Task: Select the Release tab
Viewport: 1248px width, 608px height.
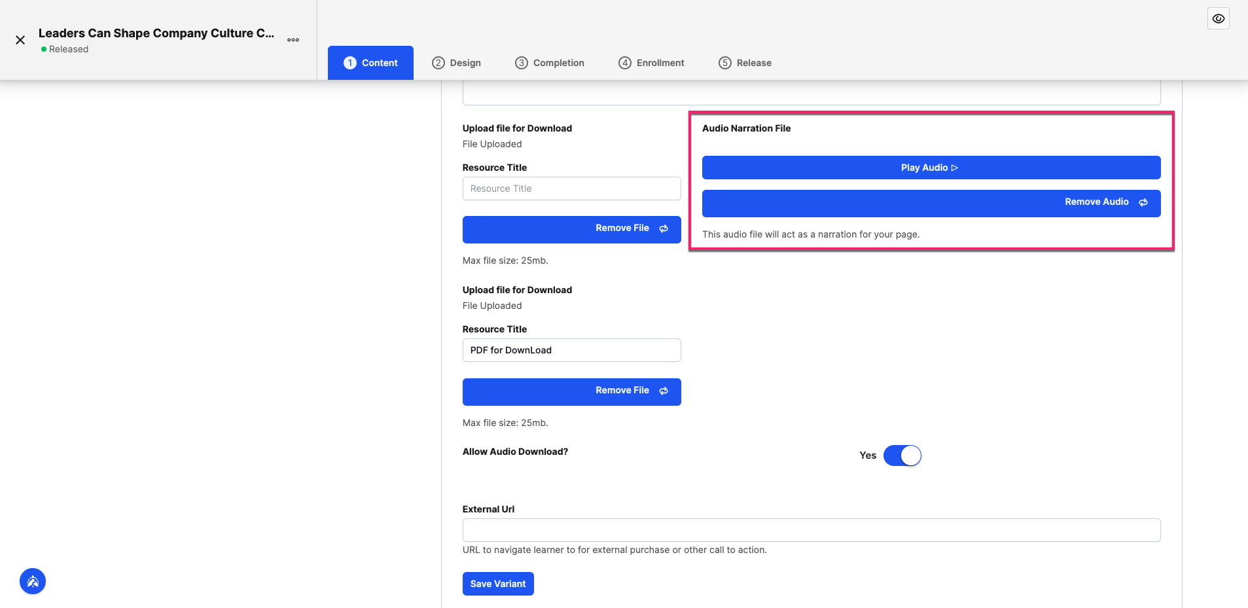Action: point(745,63)
